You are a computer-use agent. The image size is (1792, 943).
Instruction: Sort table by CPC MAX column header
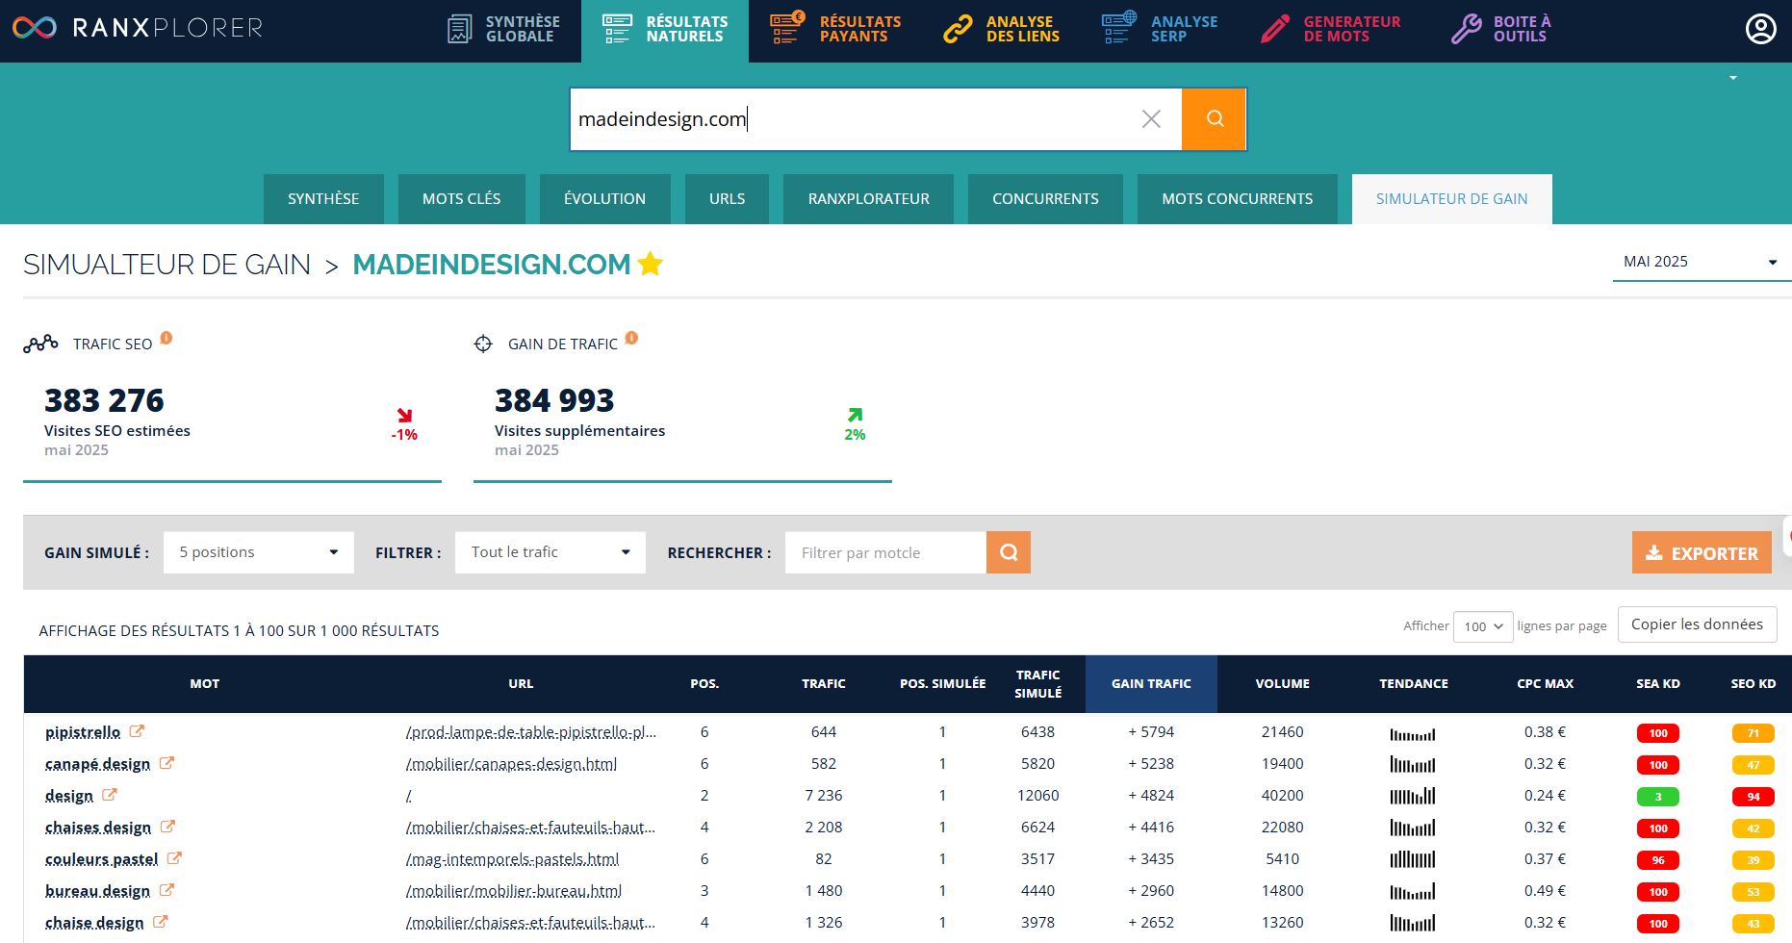coord(1546,684)
